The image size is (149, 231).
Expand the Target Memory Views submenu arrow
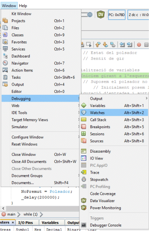coord(79,120)
